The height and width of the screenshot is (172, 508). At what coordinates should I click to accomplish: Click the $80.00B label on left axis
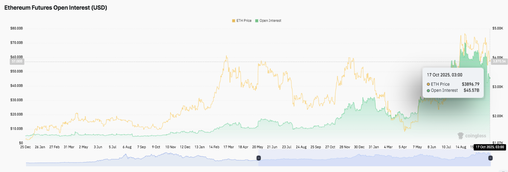[x=17, y=28]
